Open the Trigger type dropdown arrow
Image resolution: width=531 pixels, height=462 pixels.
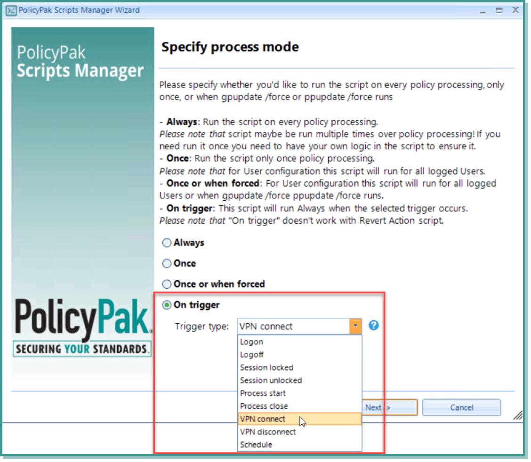[355, 326]
